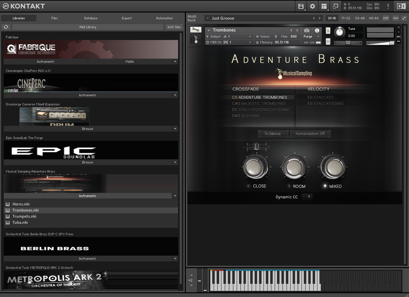Image resolution: width=409 pixels, height=297 pixels.
Task: Toggle the rack minimize arrows icon
Action: (404, 18)
